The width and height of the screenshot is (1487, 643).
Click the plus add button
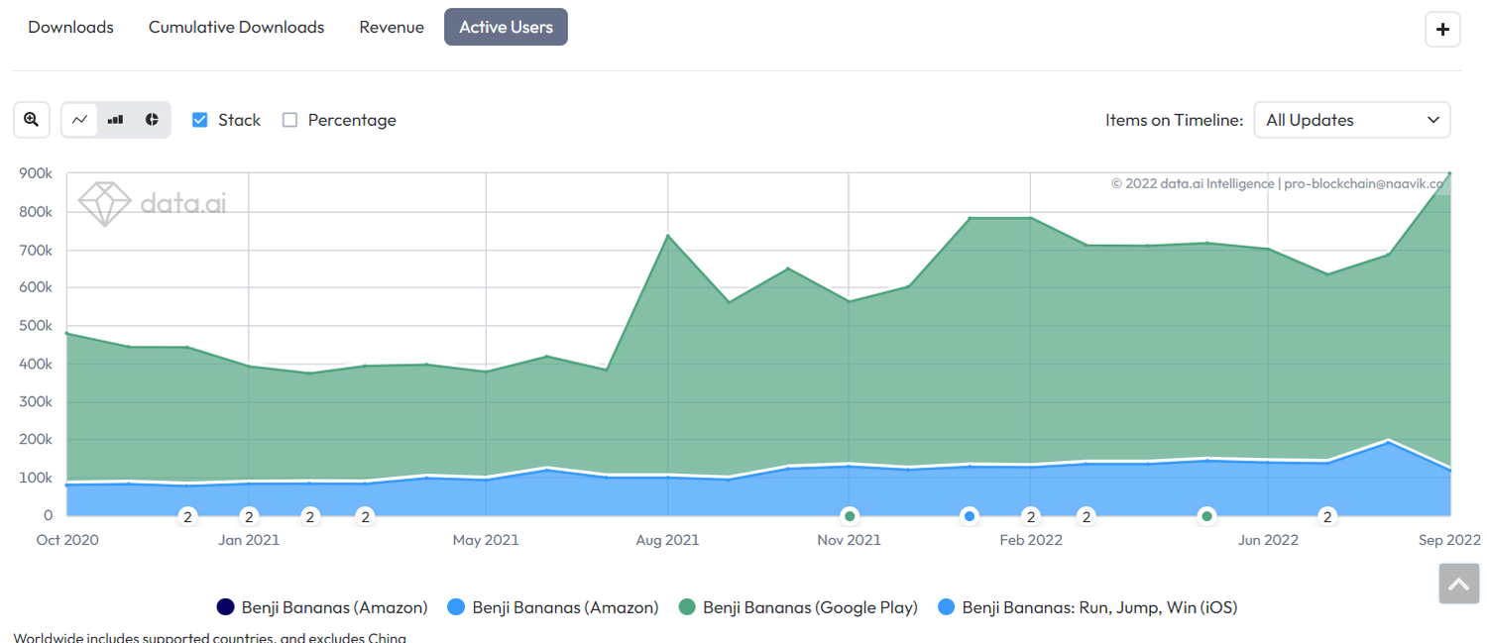pyautogui.click(x=1442, y=30)
